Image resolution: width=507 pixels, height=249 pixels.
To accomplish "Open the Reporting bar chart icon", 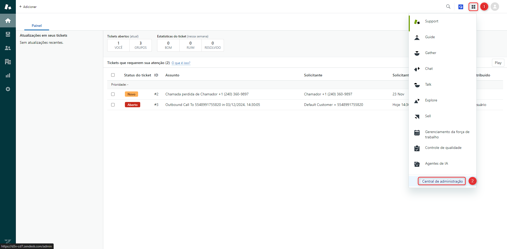I will pyautogui.click(x=8, y=75).
